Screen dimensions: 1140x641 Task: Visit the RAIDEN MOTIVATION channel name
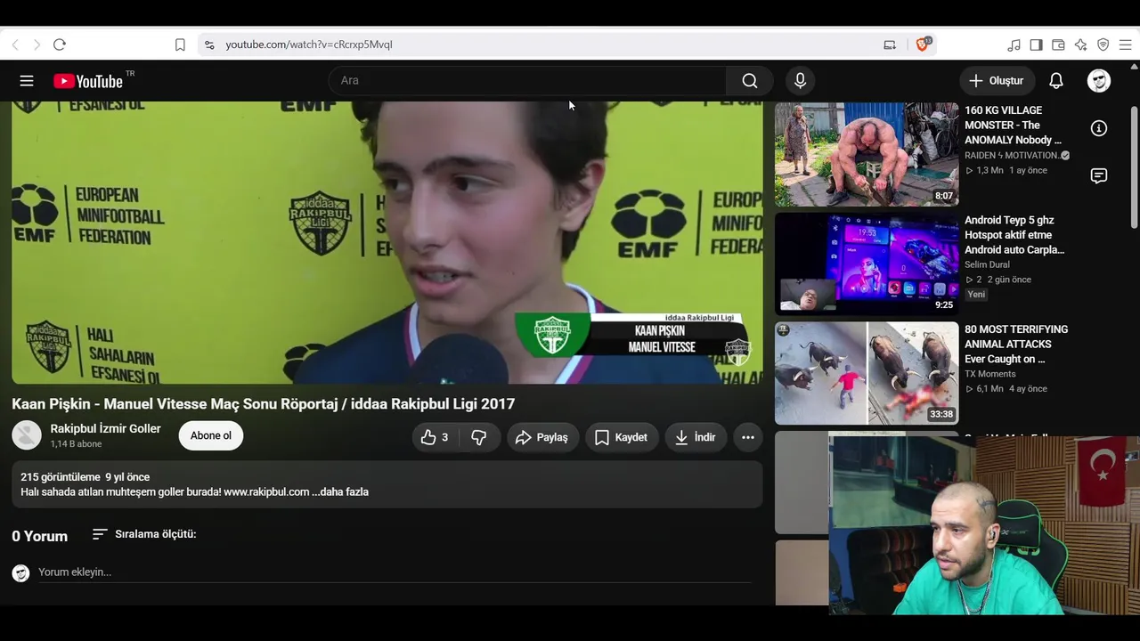tap(1012, 156)
